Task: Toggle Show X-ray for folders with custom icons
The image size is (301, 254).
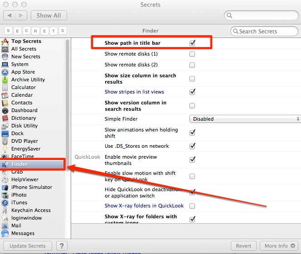Action: click(192, 219)
